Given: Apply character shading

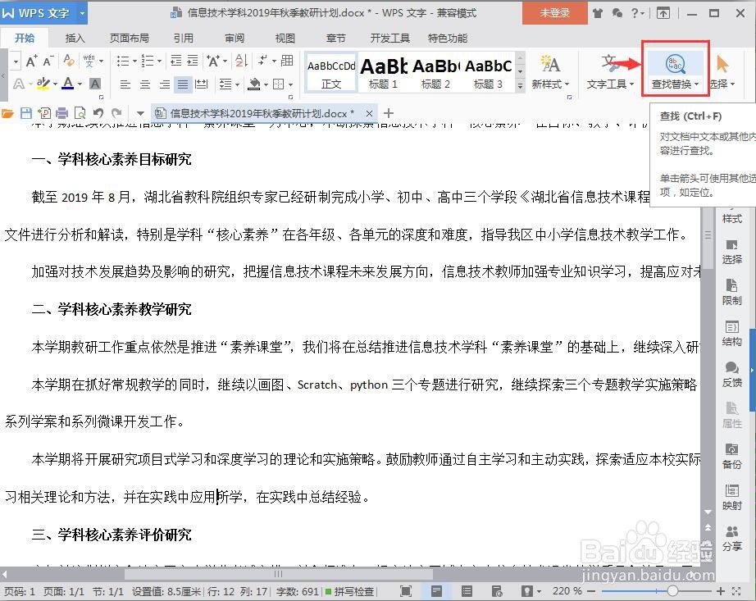Looking at the screenshot, I should pos(95,84).
